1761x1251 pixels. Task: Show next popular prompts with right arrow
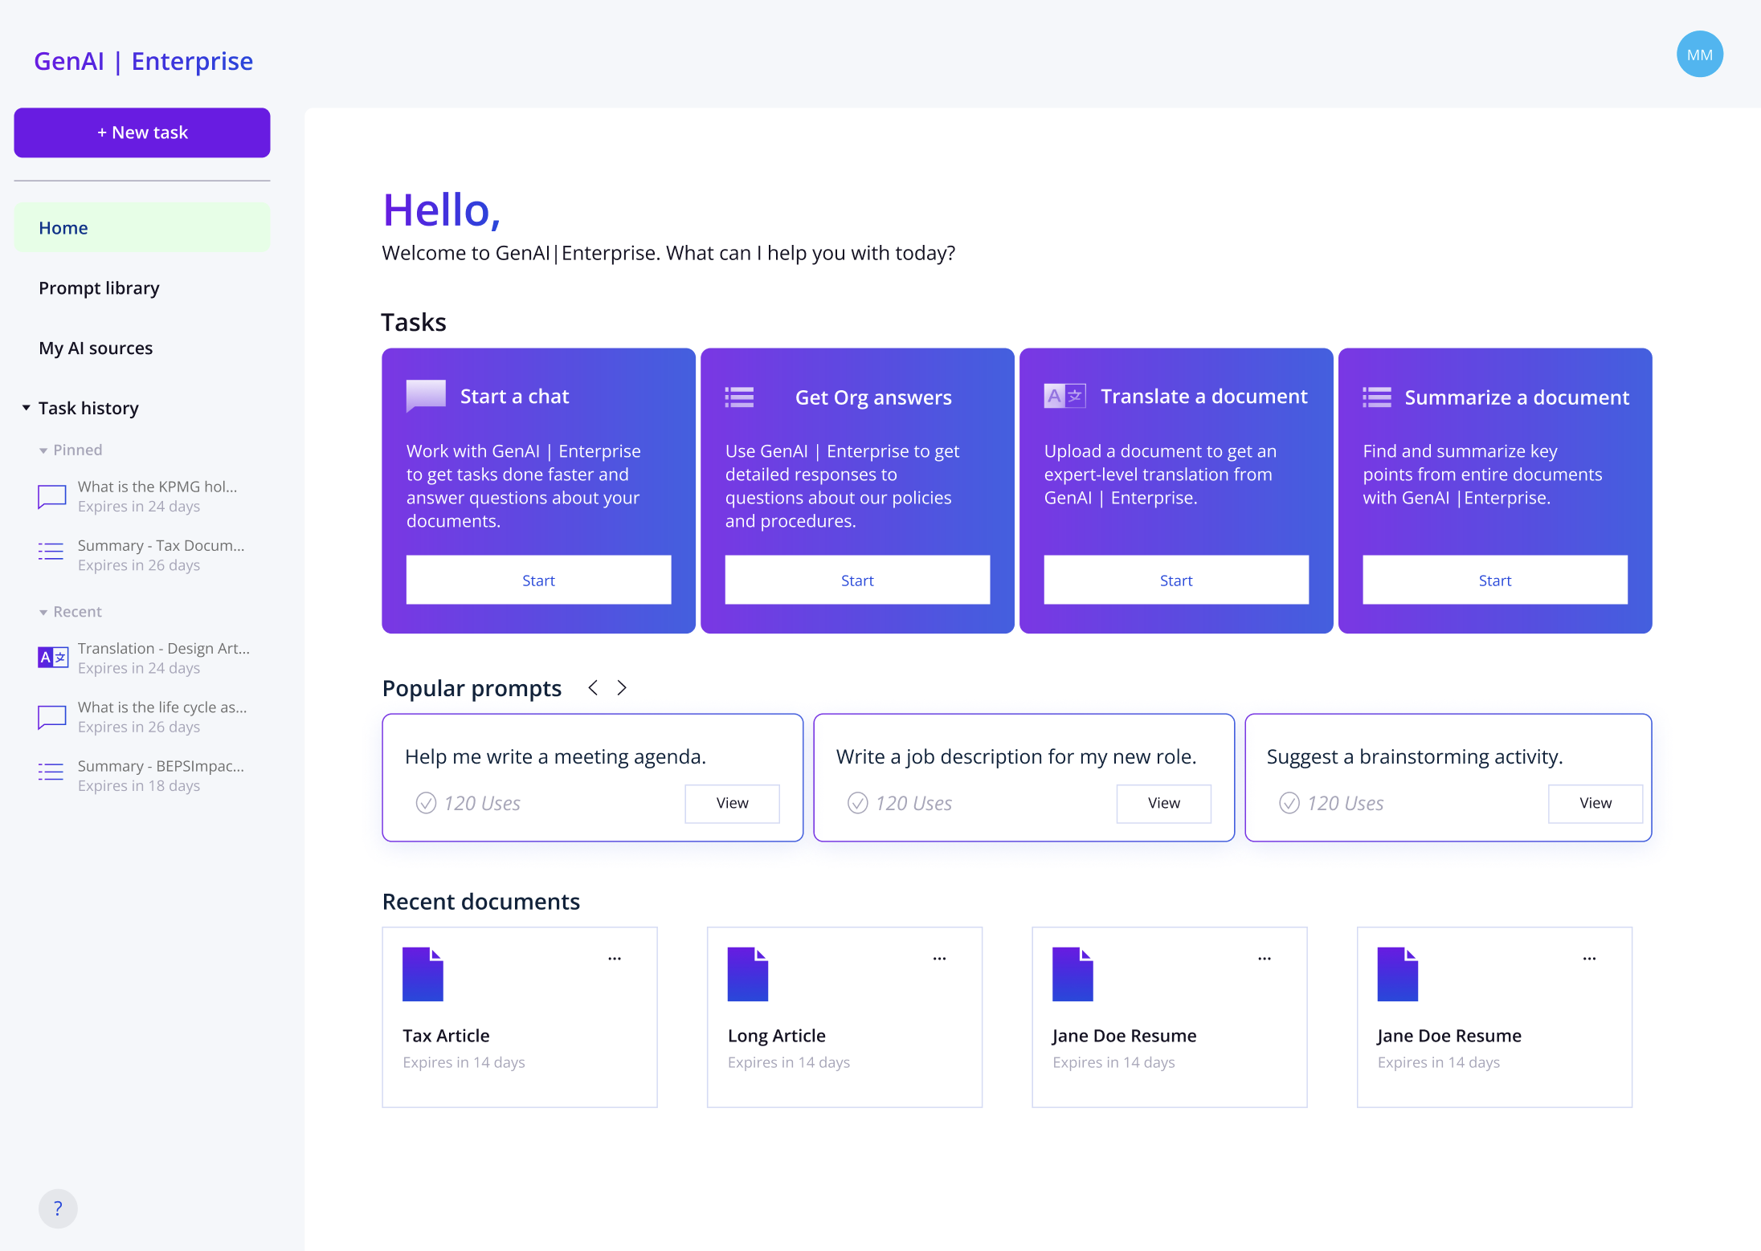pos(622,688)
